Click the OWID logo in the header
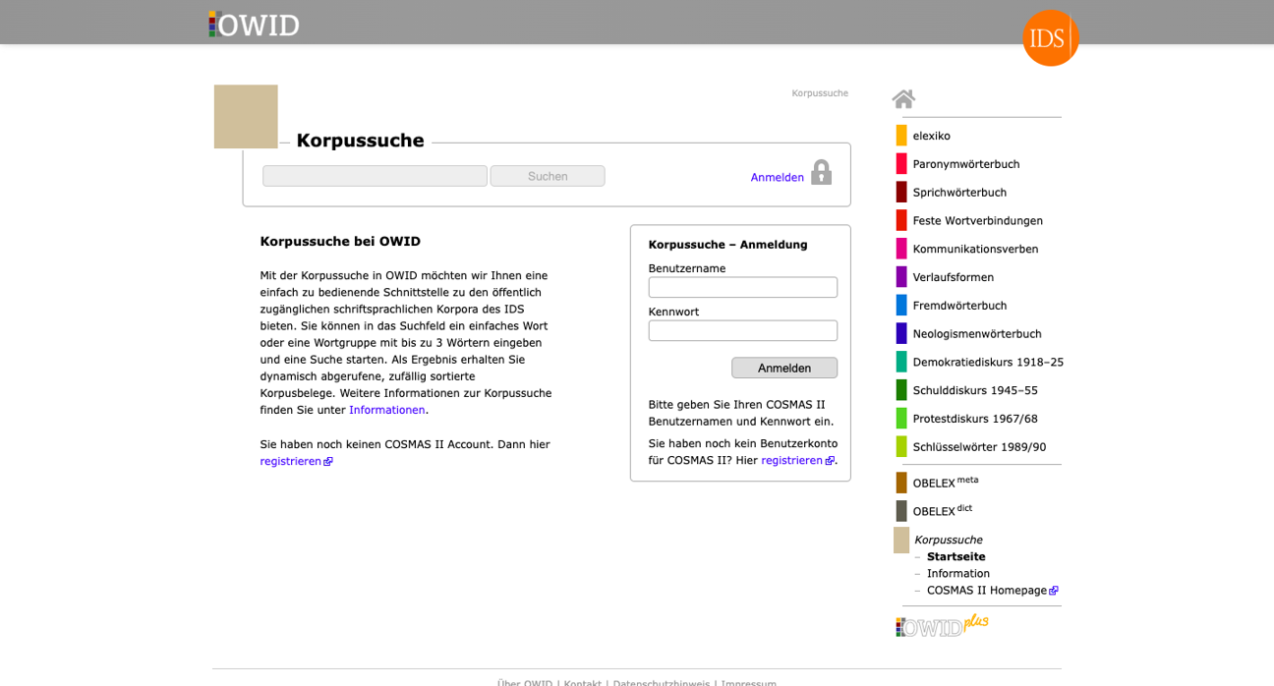Image resolution: width=1274 pixels, height=686 pixels. [x=253, y=25]
